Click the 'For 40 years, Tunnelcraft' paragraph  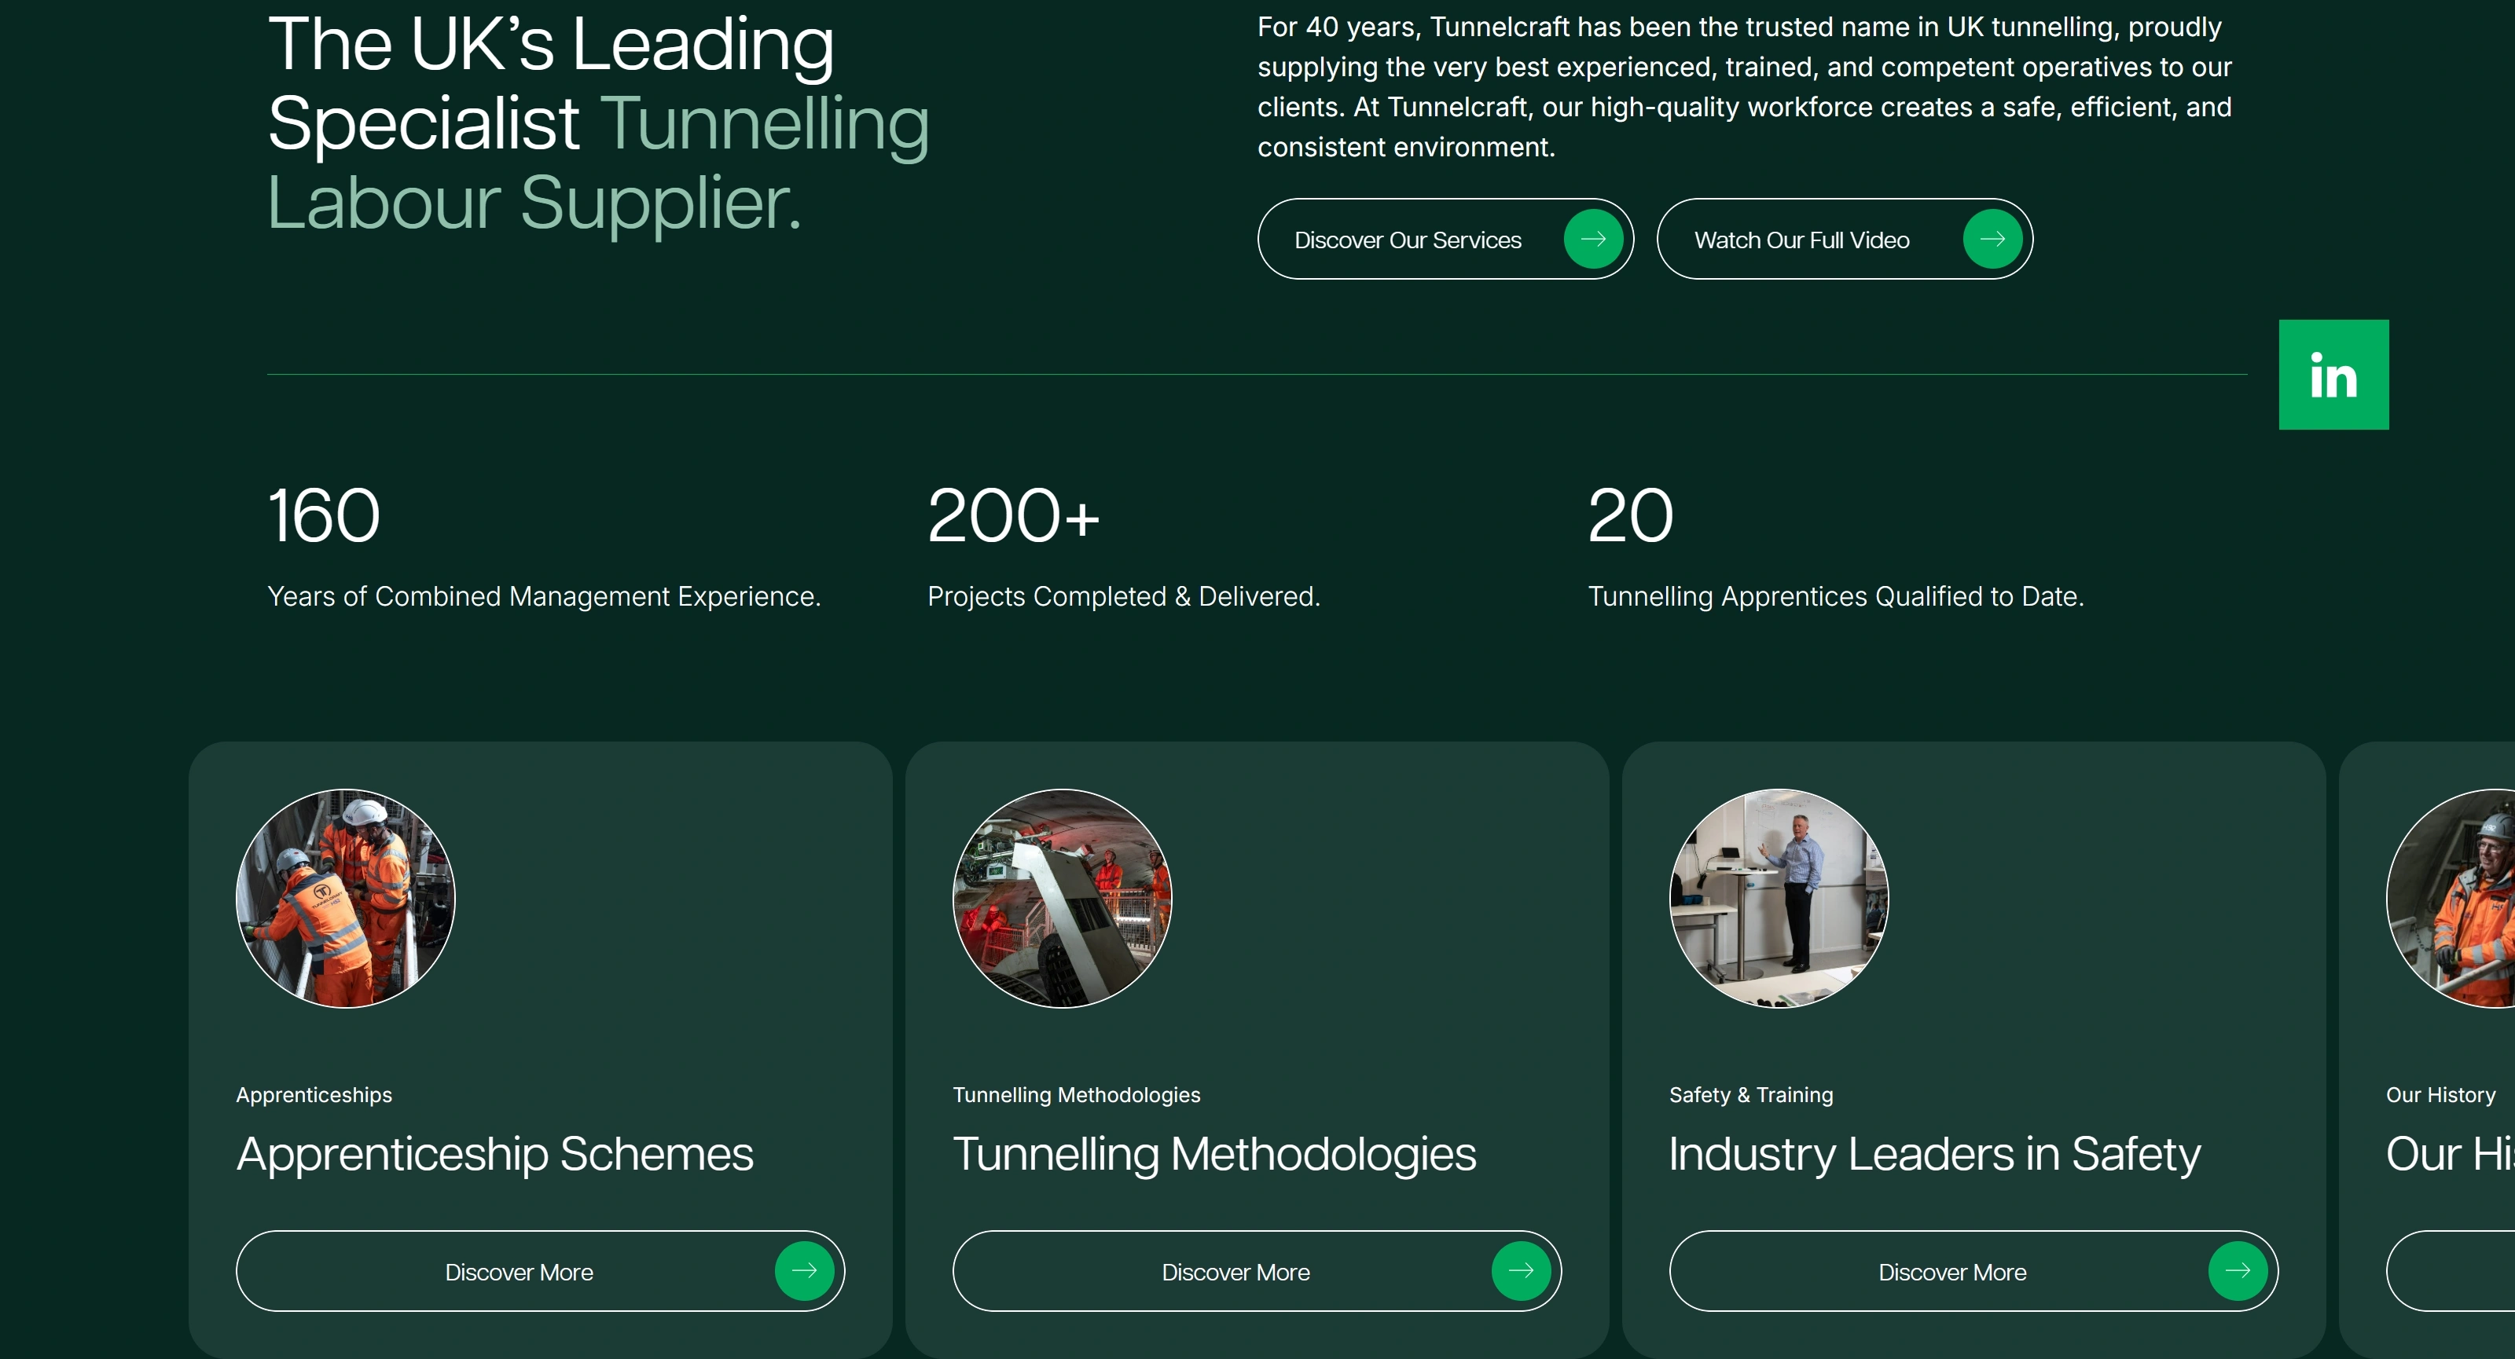tap(1745, 87)
